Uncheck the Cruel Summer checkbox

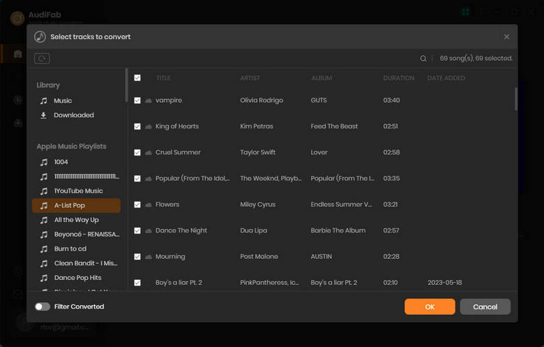pos(137,152)
